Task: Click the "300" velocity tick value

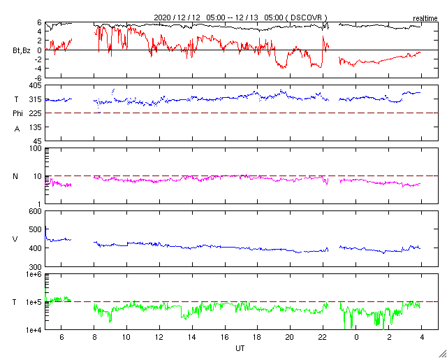Action: [36, 267]
